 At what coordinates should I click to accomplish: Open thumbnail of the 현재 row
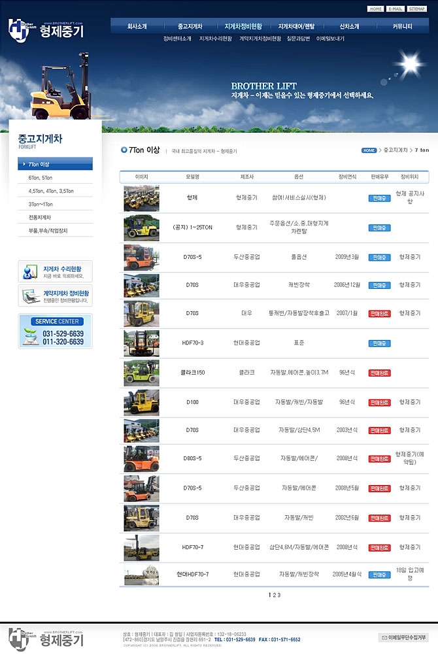coord(142,199)
